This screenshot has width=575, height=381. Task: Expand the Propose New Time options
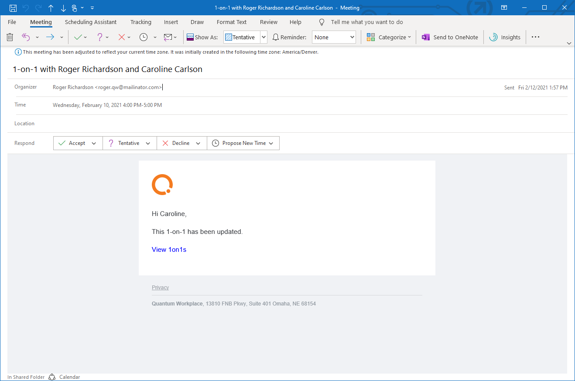(x=271, y=143)
